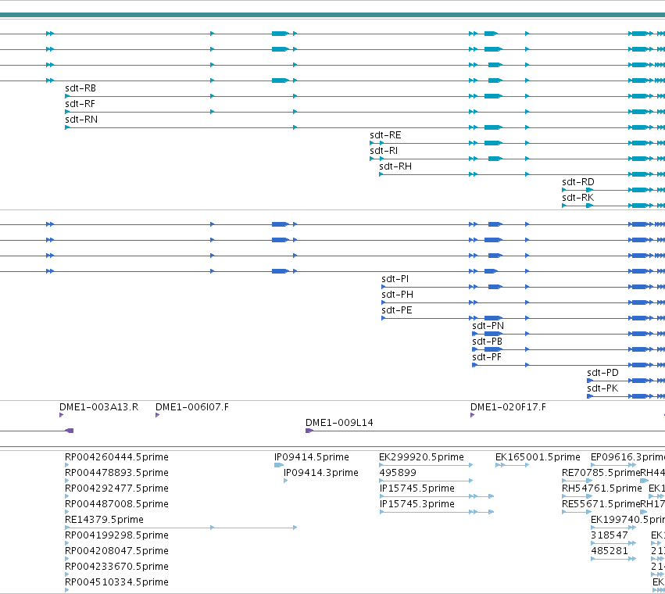Screen dimensions: 665x594
Task: Open the EK165001.5prime EST label
Action: pos(538,457)
